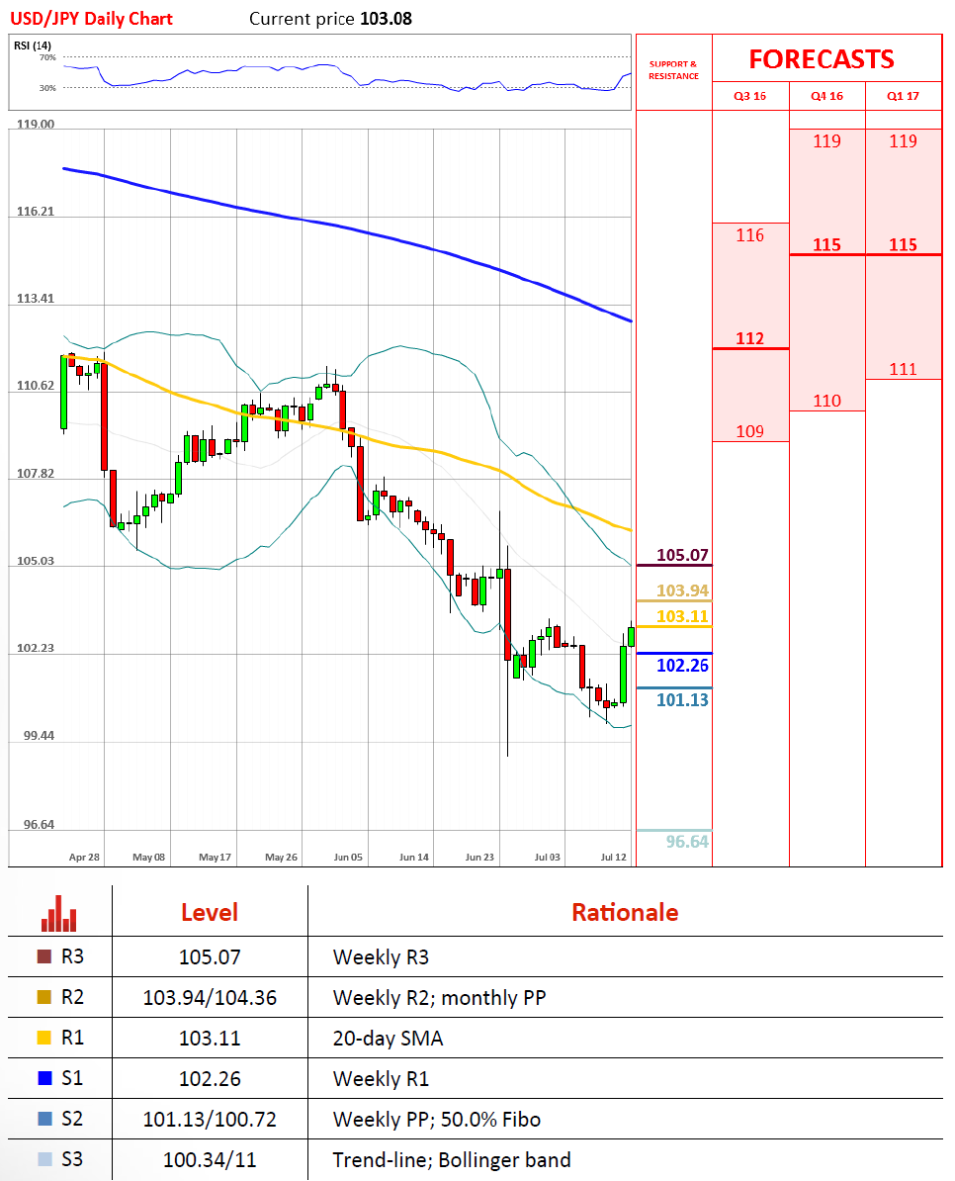Click the 113.41 price axis label
Image resolution: width=955 pixels, height=1181 pixels.
coord(36,299)
